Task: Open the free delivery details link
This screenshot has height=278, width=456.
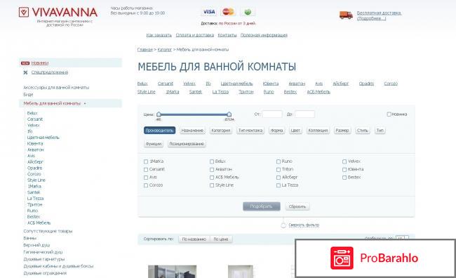Action: tap(379, 15)
